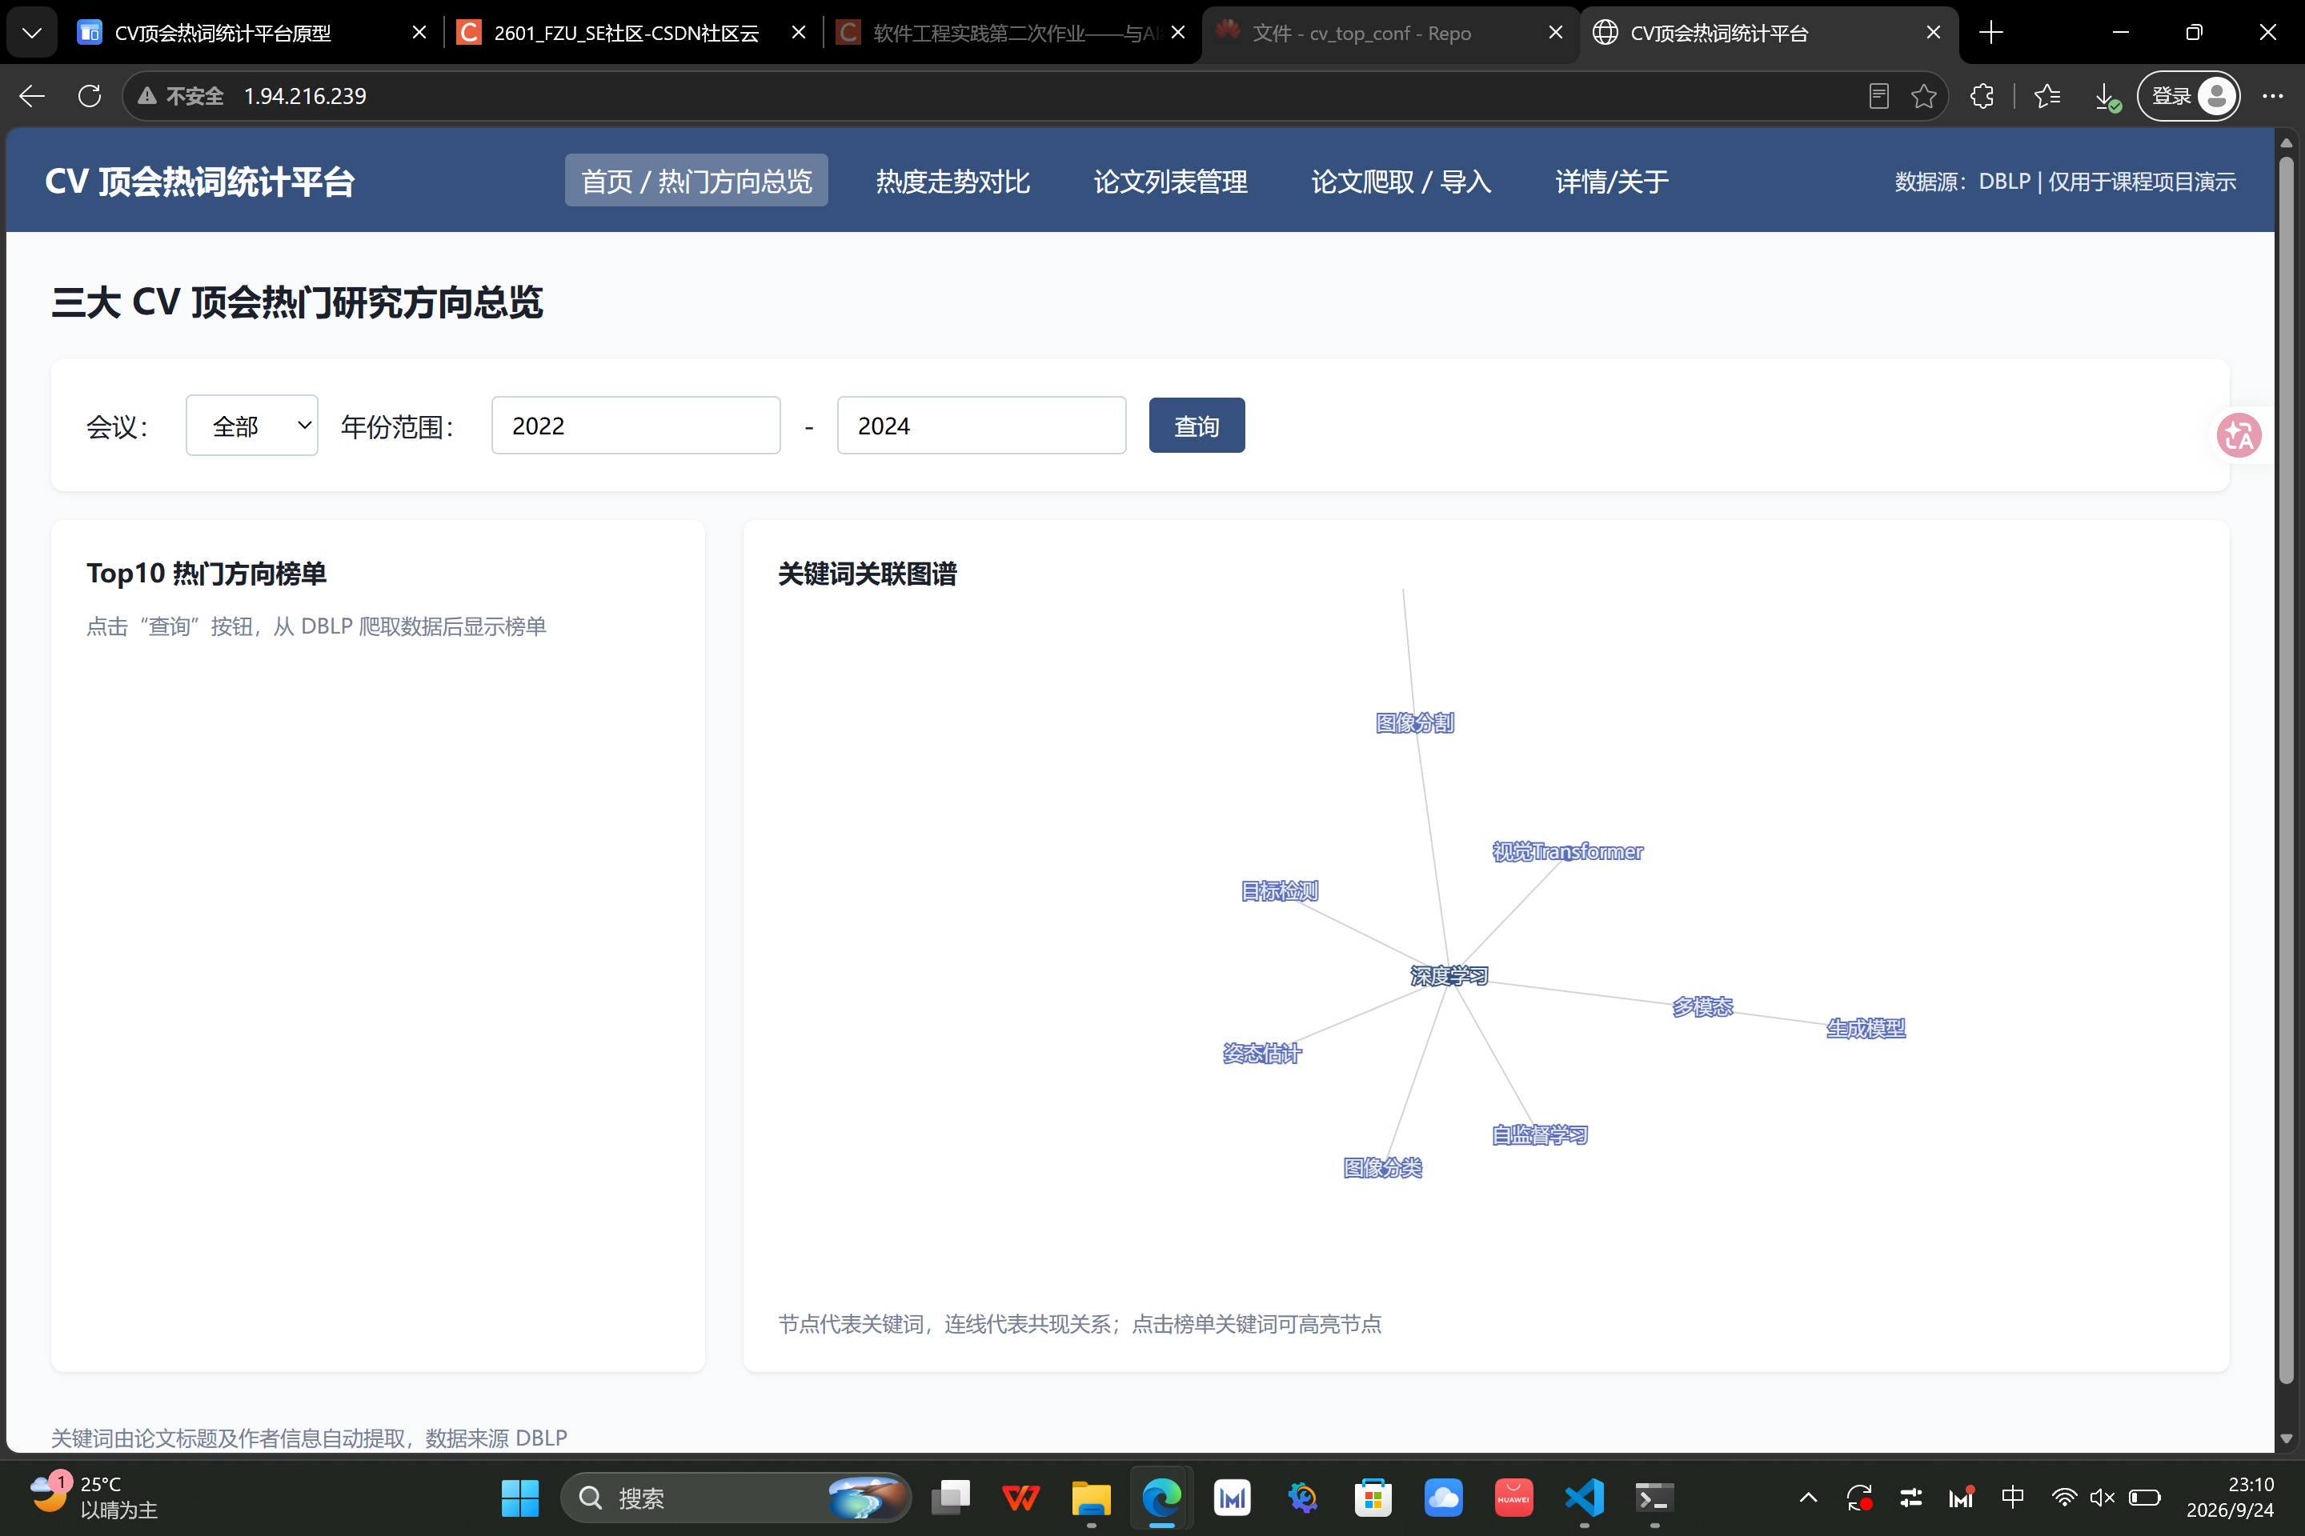This screenshot has width=2305, height=1536.
Task: Launch WPS Office from taskbar
Action: click(1020, 1498)
